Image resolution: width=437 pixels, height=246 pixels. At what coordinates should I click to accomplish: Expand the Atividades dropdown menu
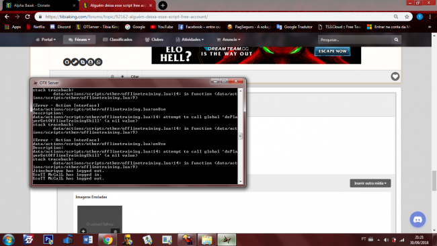pyautogui.click(x=190, y=40)
